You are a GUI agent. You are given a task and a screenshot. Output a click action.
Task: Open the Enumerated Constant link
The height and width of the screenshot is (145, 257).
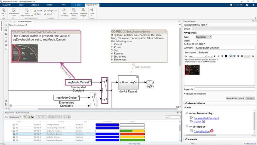coord(206,118)
